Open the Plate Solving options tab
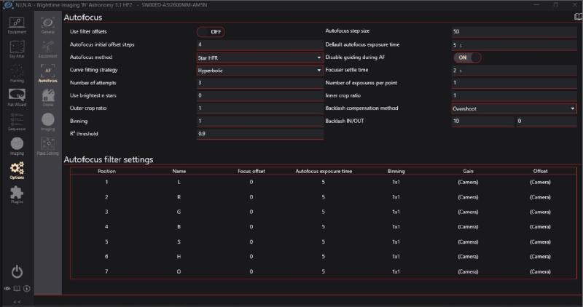The image size is (583, 307). pyautogui.click(x=48, y=146)
